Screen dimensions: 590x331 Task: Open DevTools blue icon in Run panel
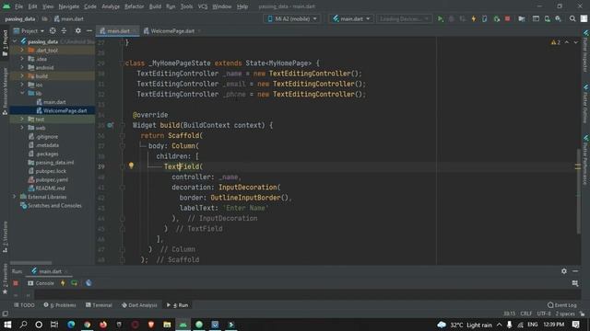click(88, 283)
